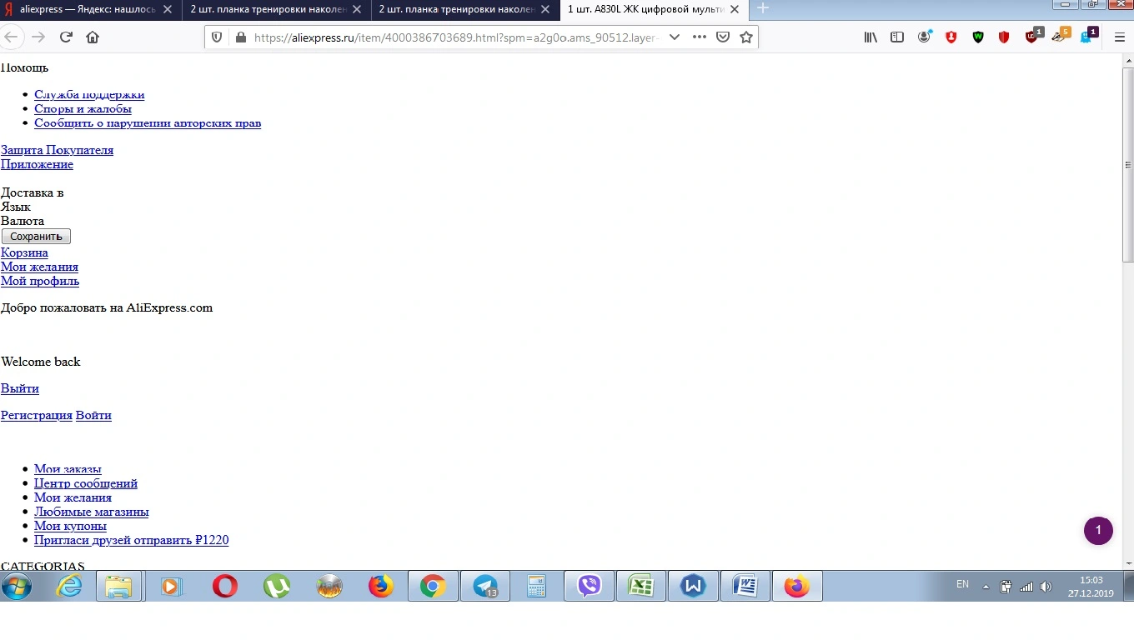
Task: Click Добро пожаловать на AliExpress.com text
Action: tap(107, 307)
